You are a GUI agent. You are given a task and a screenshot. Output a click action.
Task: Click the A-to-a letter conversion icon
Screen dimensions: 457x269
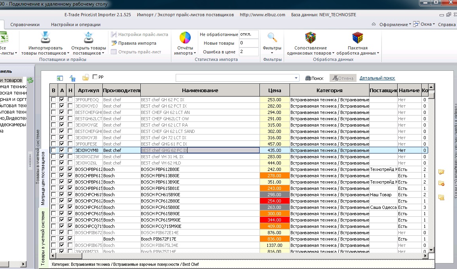coord(72,78)
